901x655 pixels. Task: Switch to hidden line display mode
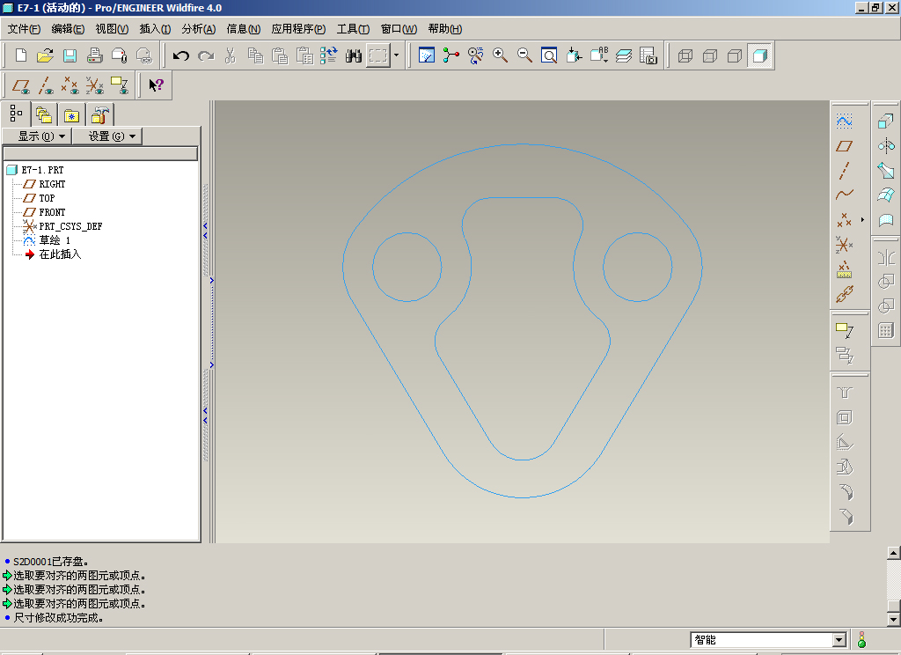click(x=710, y=55)
